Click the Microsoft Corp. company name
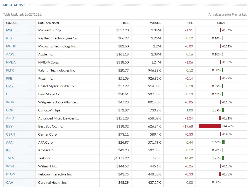This screenshot has width=251, height=191. point(50,30)
